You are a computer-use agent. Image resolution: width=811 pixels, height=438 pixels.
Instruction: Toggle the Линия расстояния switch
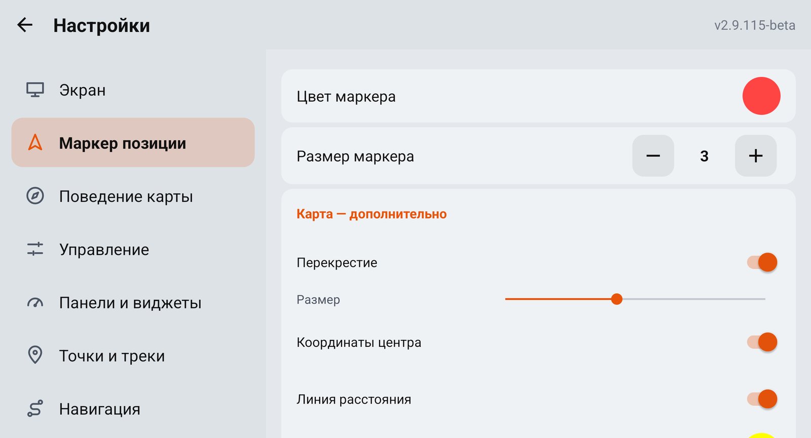[762, 399]
